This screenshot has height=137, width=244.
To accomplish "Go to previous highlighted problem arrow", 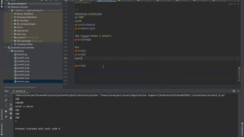I will [x=235, y=4].
